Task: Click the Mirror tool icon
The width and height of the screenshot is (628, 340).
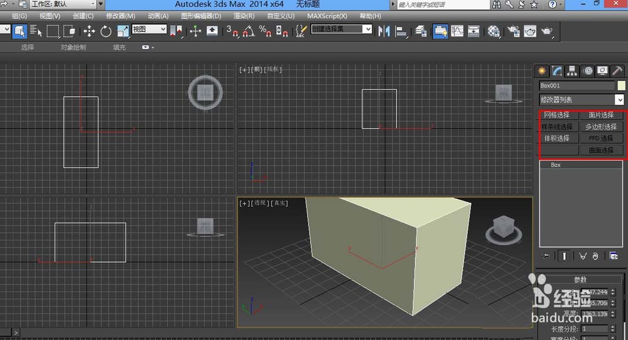Action: 384,31
